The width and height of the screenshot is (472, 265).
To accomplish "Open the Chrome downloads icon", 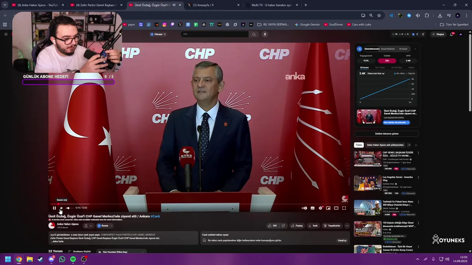I will tap(440, 15).
